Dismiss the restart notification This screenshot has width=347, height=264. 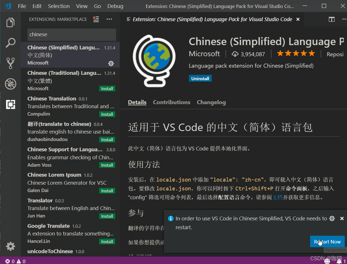point(342,219)
